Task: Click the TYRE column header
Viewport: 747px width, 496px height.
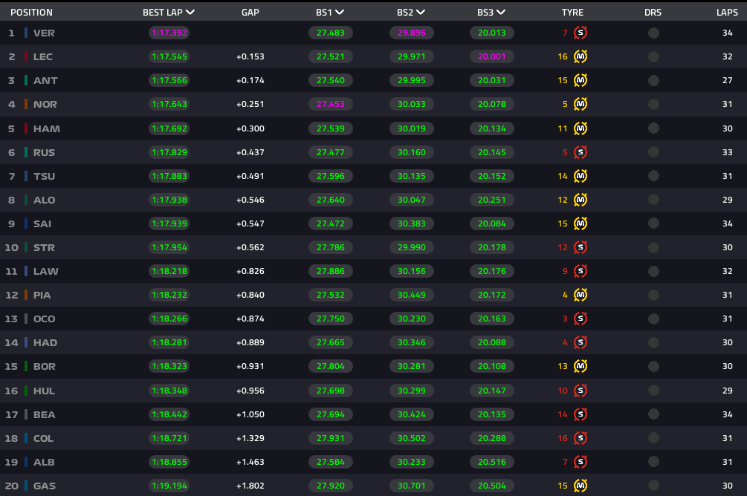Action: pos(572,13)
